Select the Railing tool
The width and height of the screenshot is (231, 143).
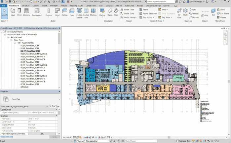click(x=102, y=13)
